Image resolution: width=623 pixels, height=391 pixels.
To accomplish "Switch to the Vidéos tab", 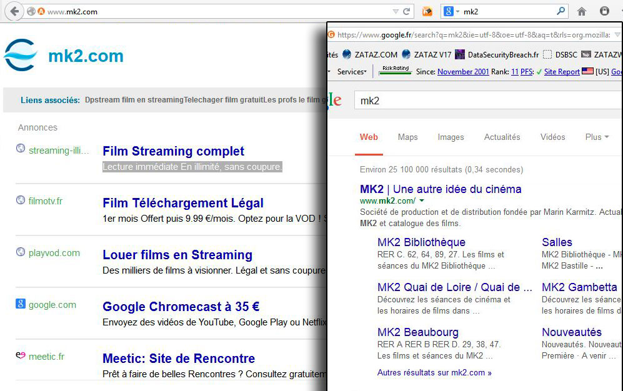I will (x=552, y=137).
